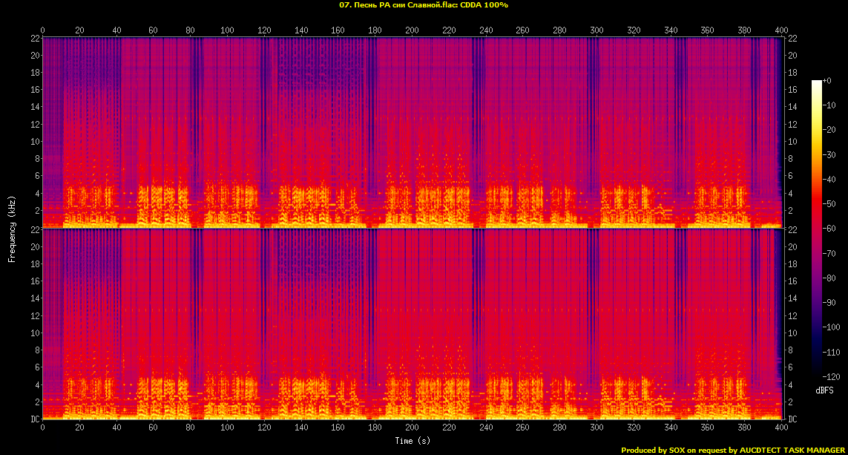Viewport: 848px width, 455px height.
Task: Select the "-30" value on the dBFS scale
Action: click(829, 154)
